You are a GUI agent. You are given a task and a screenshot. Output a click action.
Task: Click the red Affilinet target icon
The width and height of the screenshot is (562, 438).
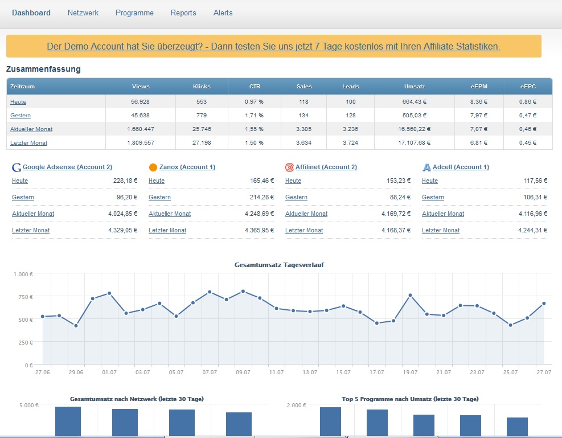coord(290,167)
